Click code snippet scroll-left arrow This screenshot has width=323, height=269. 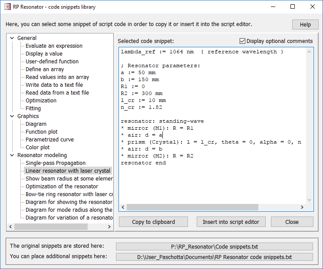click(123, 207)
